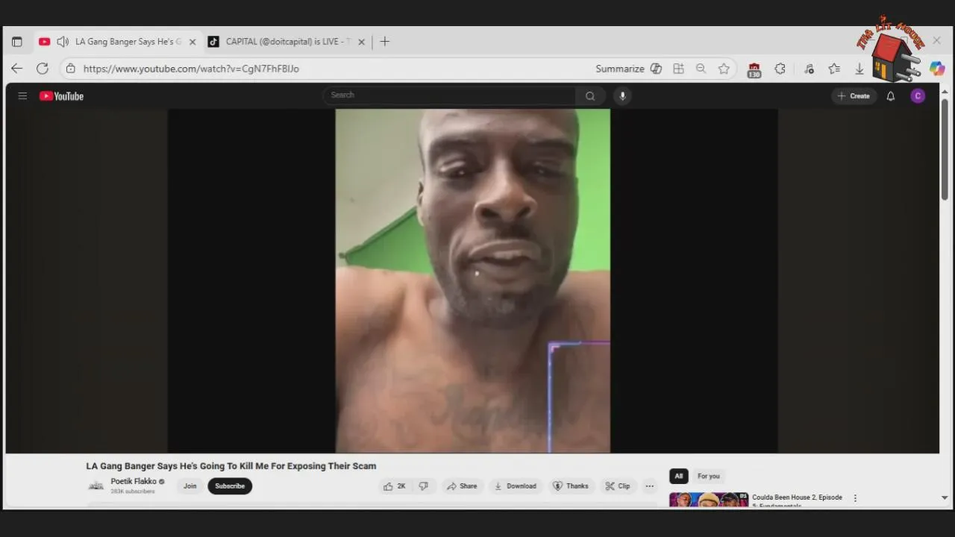
Task: View site information lock icon
Action: (x=71, y=69)
